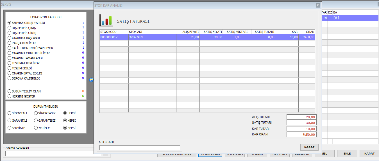Viewport: 379px width, 161px height.
Task: Click the bar chart icon beside SATIŞ FATURASI
Action: 106,21
